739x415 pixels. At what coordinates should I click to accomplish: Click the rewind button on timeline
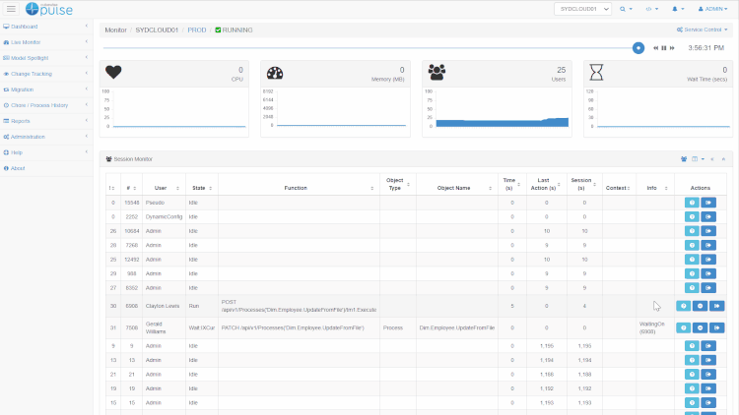click(655, 47)
